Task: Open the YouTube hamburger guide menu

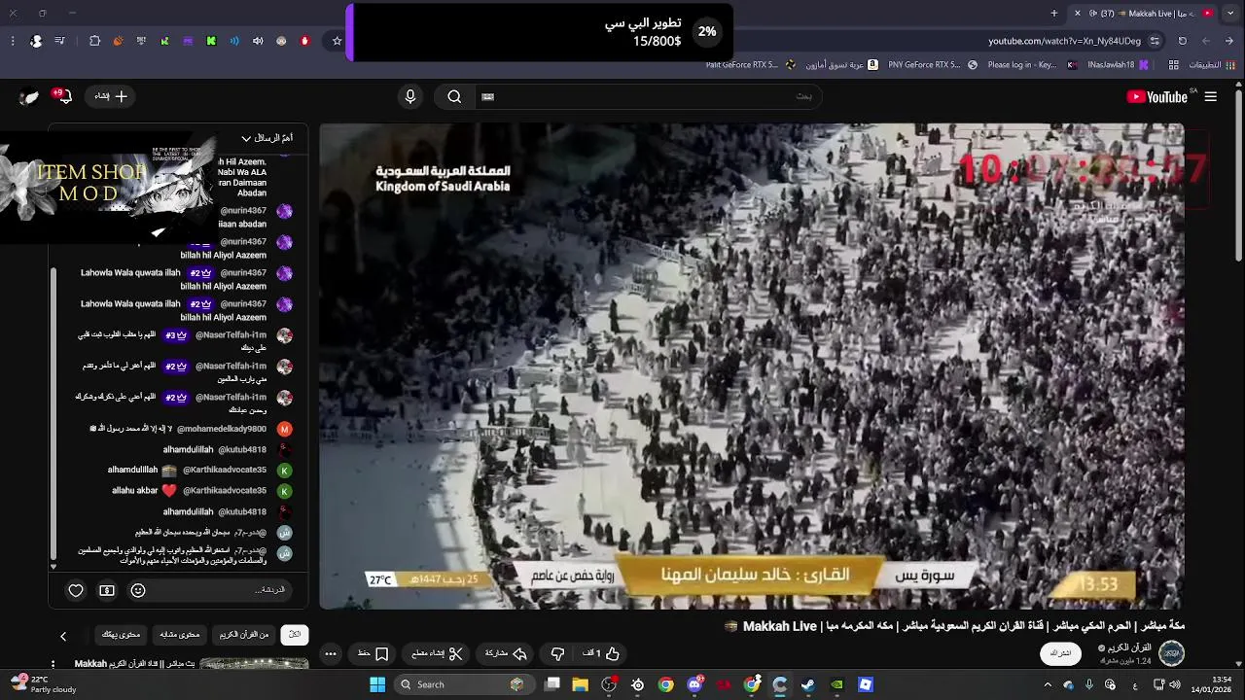Action: (1210, 96)
